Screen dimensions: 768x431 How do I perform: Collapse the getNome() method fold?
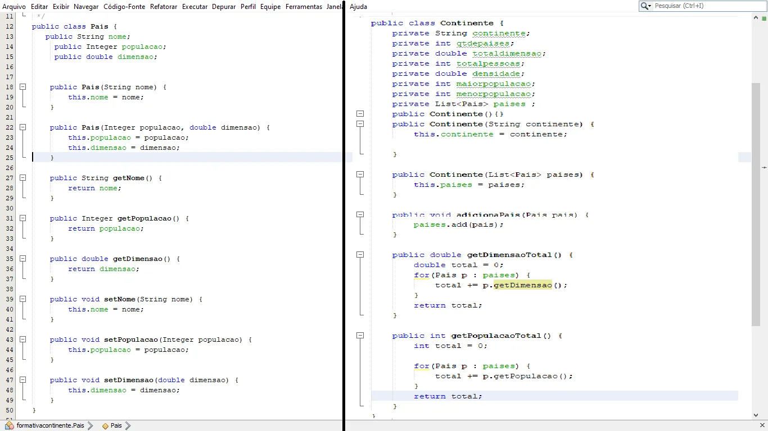pyautogui.click(x=22, y=178)
